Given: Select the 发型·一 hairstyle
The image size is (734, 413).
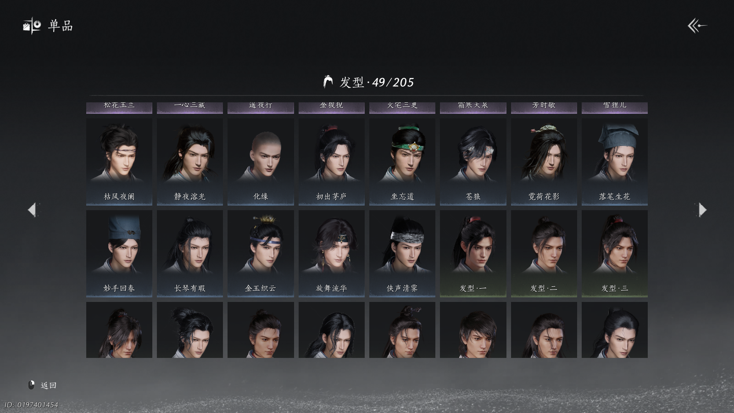Looking at the screenshot, I should click(473, 253).
